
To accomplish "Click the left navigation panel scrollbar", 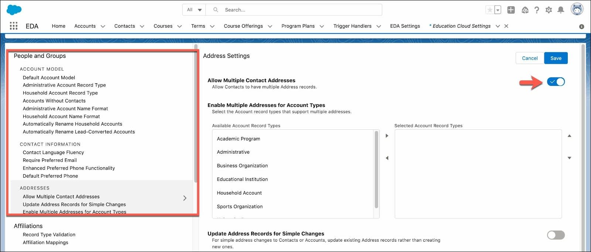I will (x=195, y=114).
